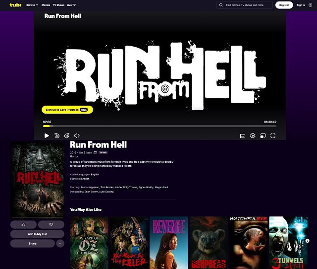The width and height of the screenshot is (317, 269).
Task: Click the Horror genre link
Action: 74,156
